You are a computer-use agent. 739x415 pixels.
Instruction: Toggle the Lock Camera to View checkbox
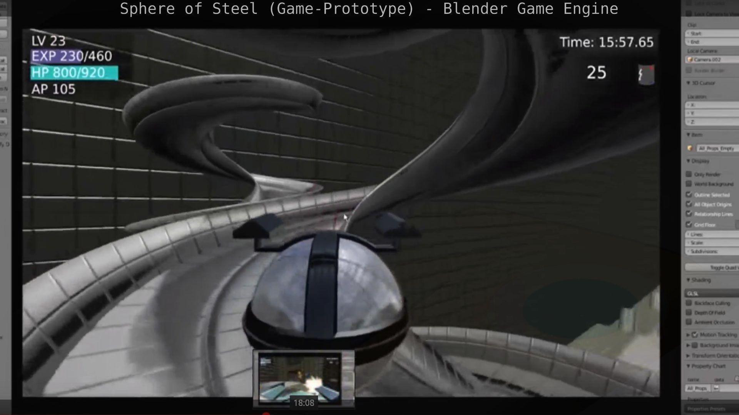pyautogui.click(x=689, y=14)
